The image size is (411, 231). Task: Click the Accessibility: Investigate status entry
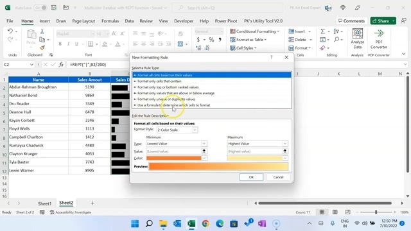point(71,212)
